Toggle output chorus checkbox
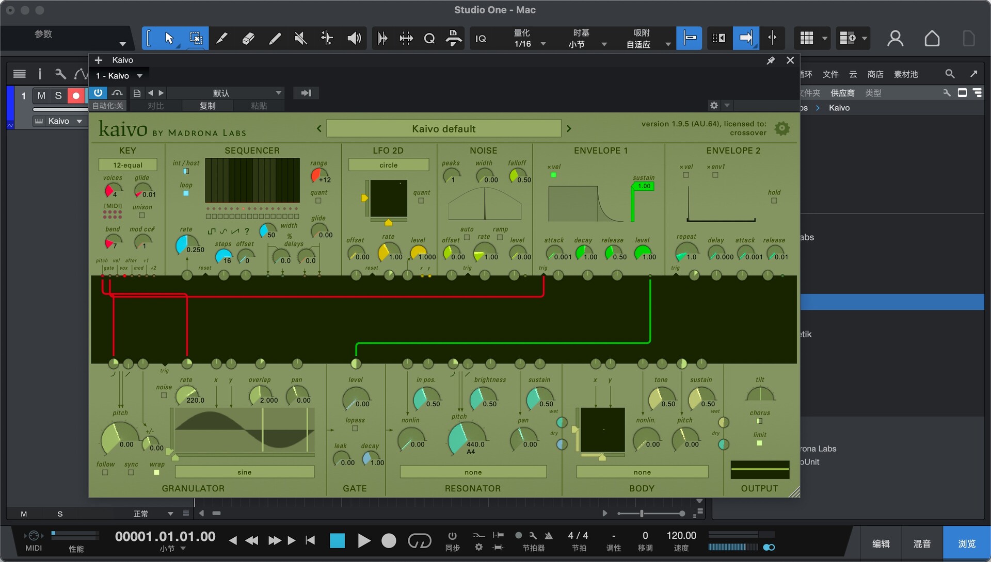The width and height of the screenshot is (991, 562). 760,421
